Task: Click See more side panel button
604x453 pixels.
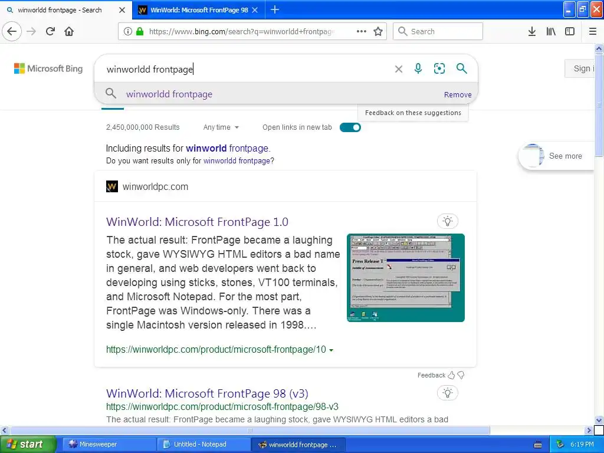Action: (x=557, y=156)
